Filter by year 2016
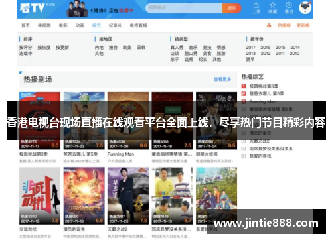Screen dimensions: 332x240 [266, 48]
